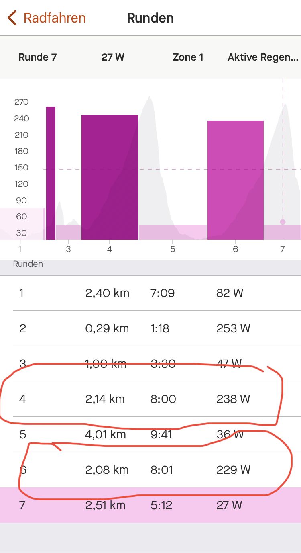
Task: Tap the Runde 7 header label
Action: click(x=38, y=57)
